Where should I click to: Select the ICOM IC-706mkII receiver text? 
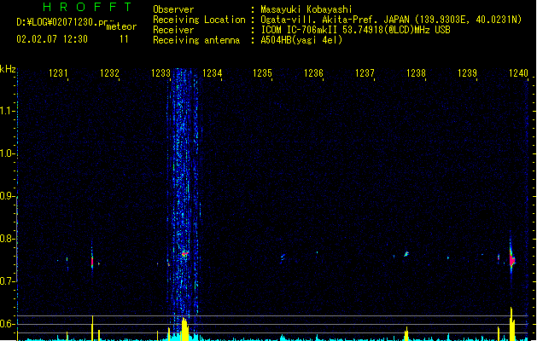pyautogui.click(x=355, y=30)
